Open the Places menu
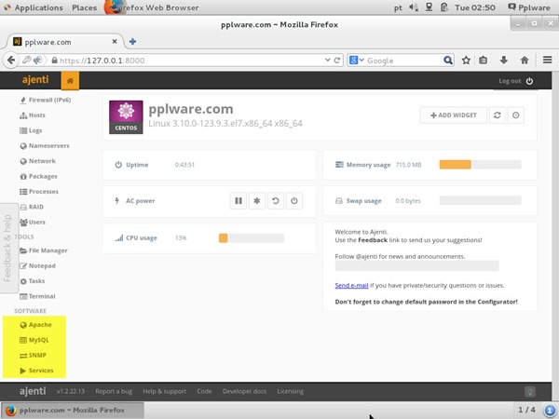This screenshot has height=419, width=559. point(84,7)
